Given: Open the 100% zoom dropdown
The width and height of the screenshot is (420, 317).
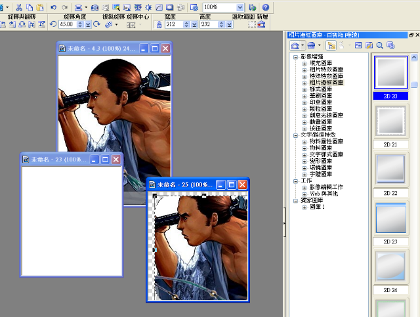Looking at the screenshot, I should pos(240,7).
